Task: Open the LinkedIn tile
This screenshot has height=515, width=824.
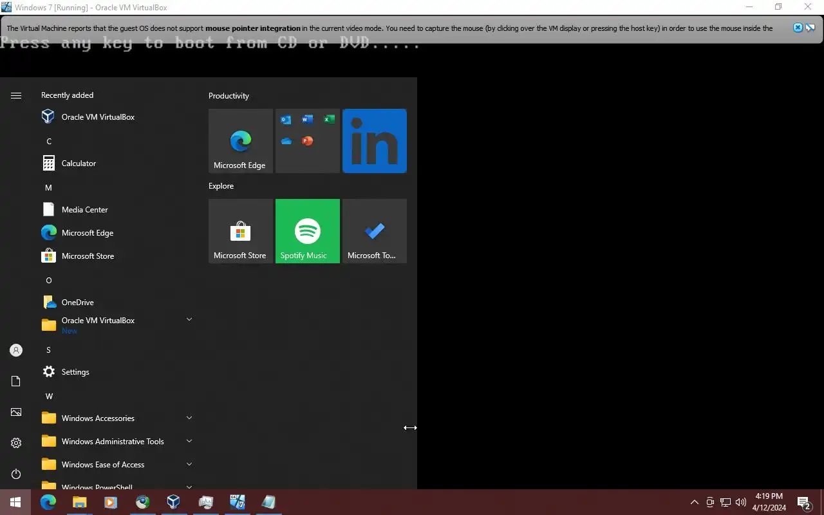Action: (x=375, y=141)
